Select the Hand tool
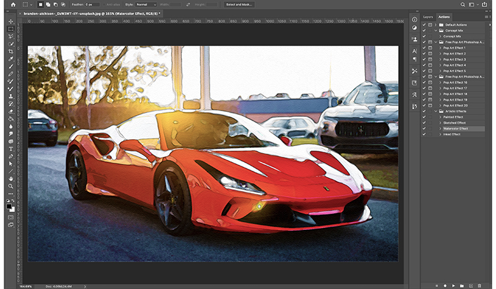This screenshot has width=496, height=289. 11,178
